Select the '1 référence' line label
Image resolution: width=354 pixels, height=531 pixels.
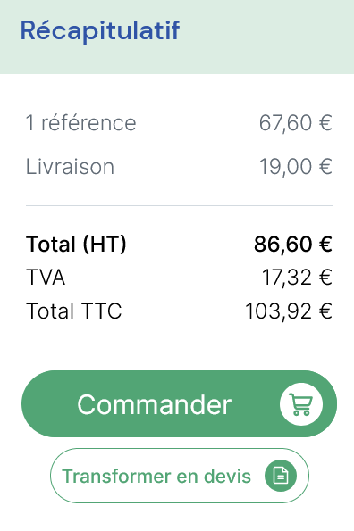click(81, 122)
